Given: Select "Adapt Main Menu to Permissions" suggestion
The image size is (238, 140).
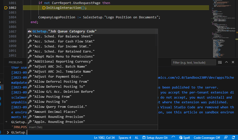Looking at the screenshot, I should coord(92,56).
